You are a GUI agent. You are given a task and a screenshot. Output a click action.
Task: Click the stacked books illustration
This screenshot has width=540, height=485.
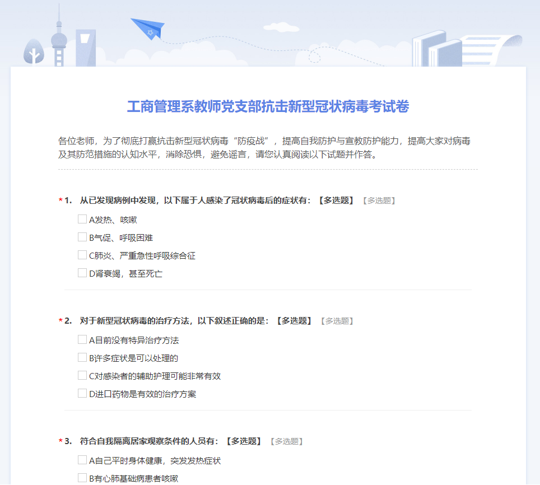(436, 49)
